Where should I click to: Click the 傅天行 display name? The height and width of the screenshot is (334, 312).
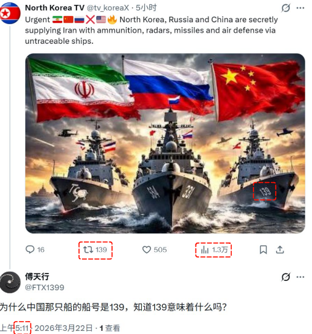coord(37,277)
